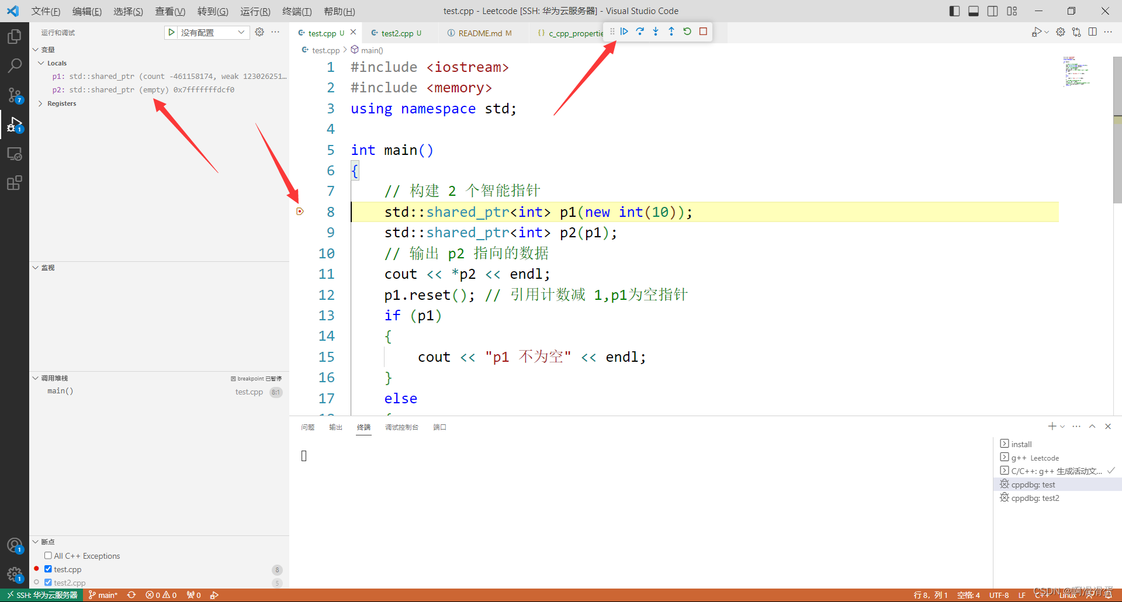Open the Explorer view in the activity bar
This screenshot has height=602, width=1122.
click(14, 36)
